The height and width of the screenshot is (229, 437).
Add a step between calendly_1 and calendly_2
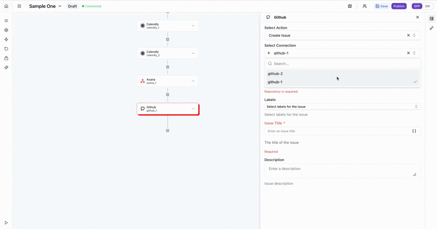(x=168, y=40)
